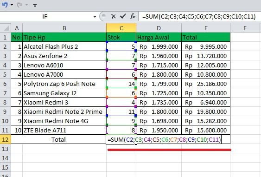Select cell 'Samsung Galaxy J2'
The image size is (261, 177).
[x=64, y=93]
